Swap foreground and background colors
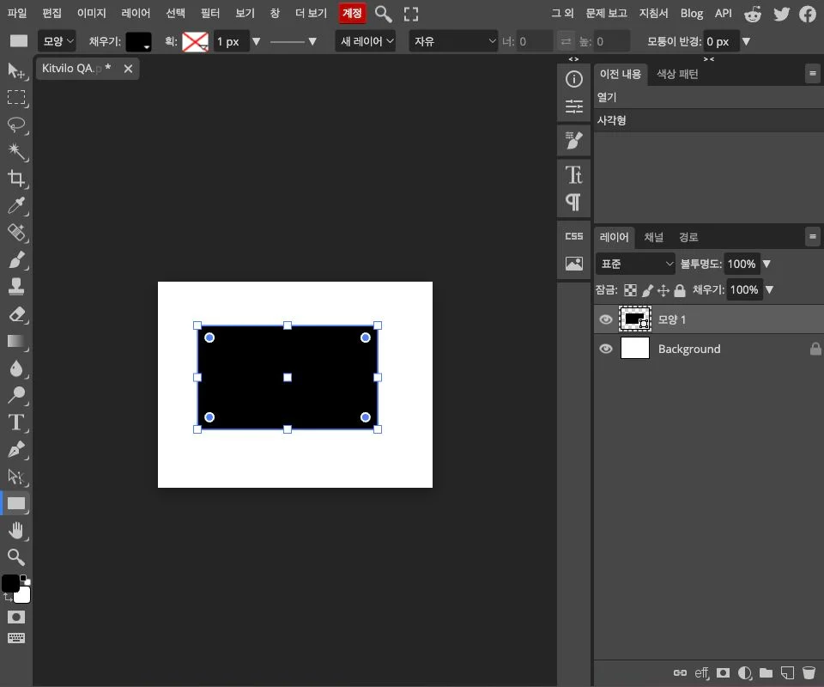 (8, 598)
